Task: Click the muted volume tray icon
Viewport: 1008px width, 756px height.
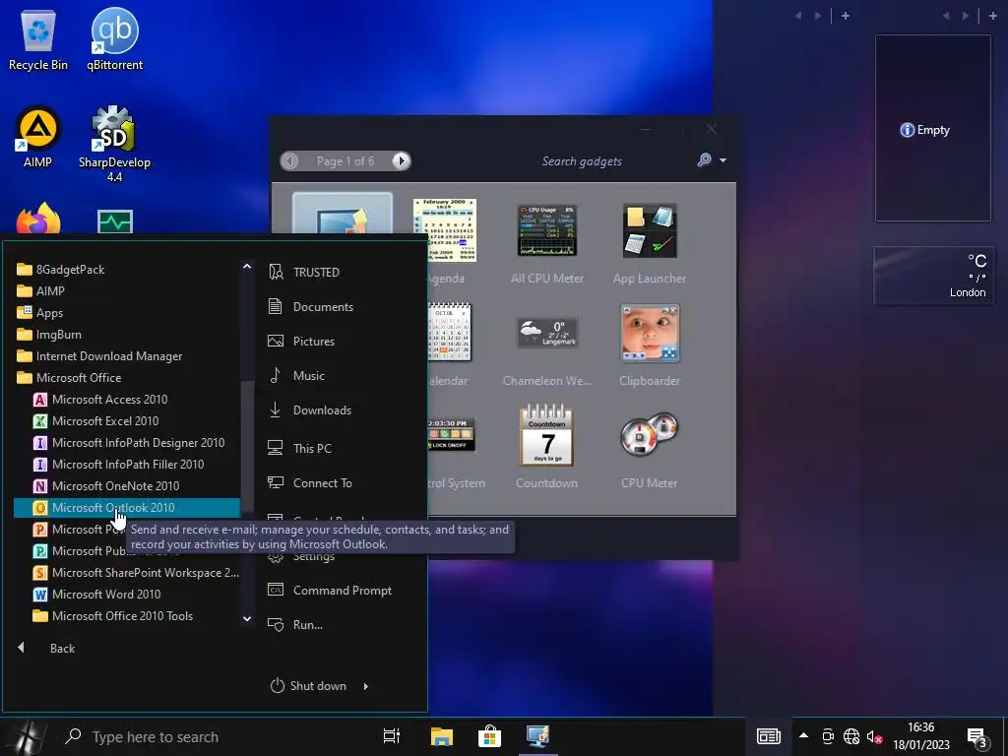Action: point(874,736)
